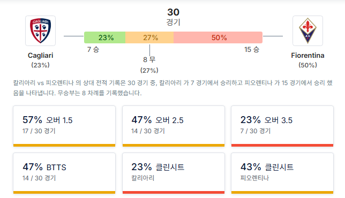
Task: Select the orange 27% draw segment
Action: click(x=149, y=37)
